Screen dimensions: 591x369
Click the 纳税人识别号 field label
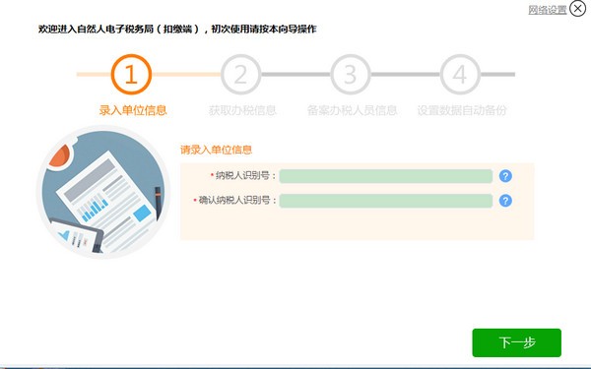click(x=245, y=176)
